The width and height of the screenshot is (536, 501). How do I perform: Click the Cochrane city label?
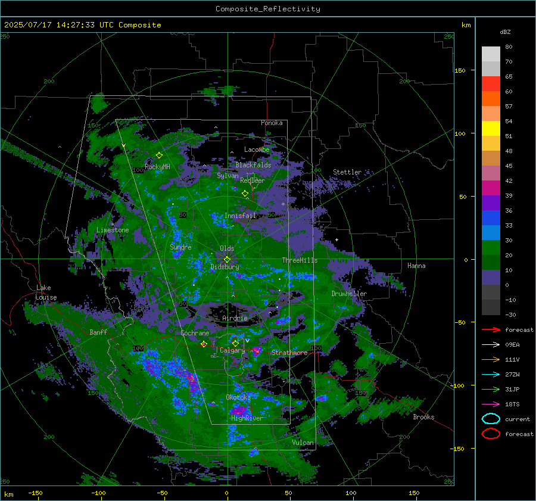195,333
